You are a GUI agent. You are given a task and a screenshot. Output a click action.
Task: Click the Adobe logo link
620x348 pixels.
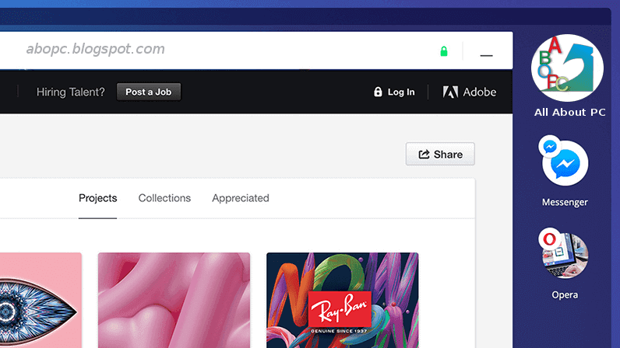[470, 92]
